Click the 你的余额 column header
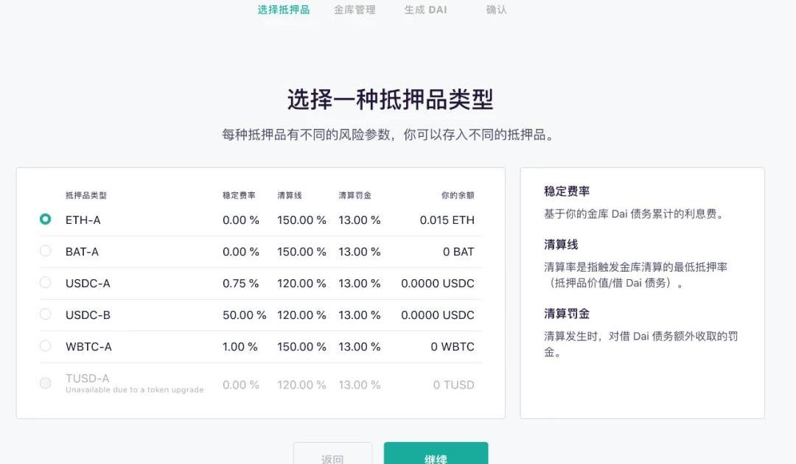Viewport: 796px width, 464px height. pyautogui.click(x=458, y=195)
